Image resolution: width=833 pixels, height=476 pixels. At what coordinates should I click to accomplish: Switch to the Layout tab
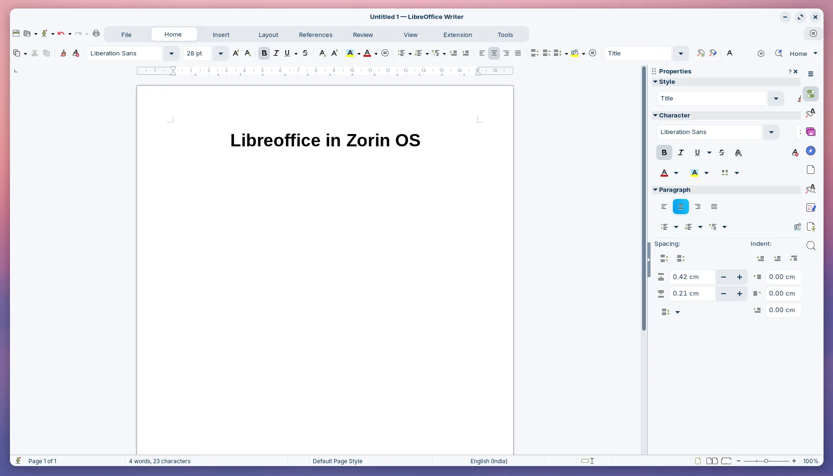268,35
